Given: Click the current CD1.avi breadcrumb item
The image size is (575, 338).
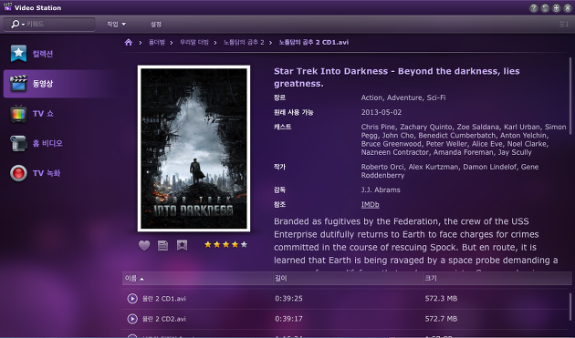Looking at the screenshot, I should point(314,43).
